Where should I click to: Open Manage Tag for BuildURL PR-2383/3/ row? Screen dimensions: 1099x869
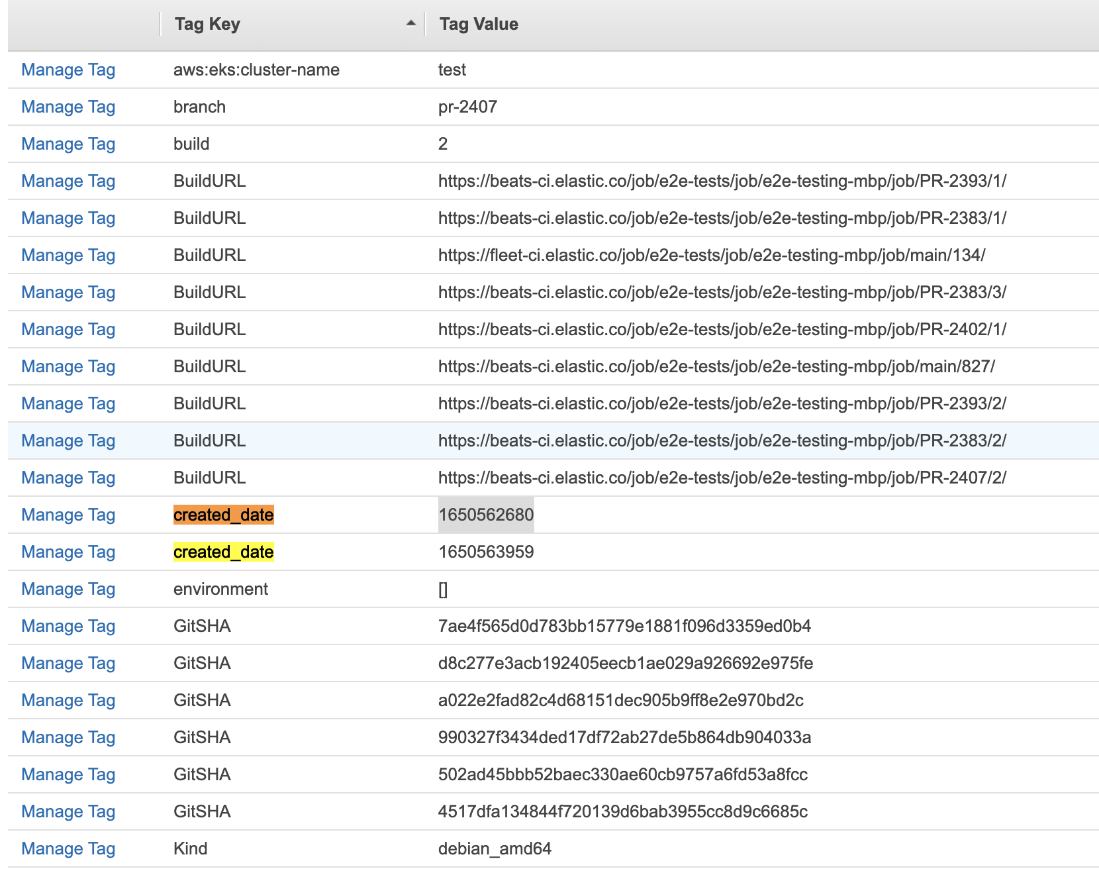click(68, 292)
